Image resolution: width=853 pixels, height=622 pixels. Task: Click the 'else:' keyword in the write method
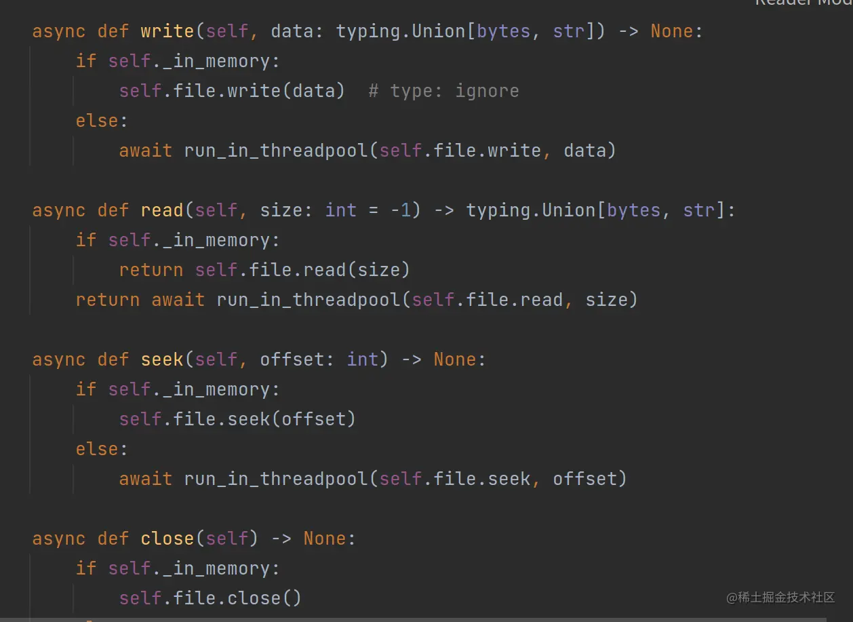102,121
